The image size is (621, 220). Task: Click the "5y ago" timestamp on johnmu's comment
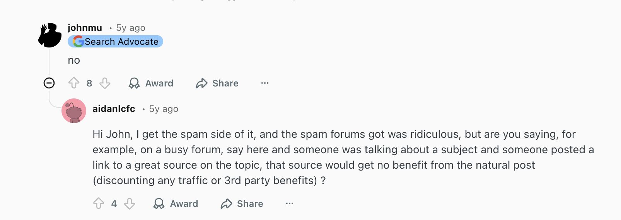pos(131,28)
